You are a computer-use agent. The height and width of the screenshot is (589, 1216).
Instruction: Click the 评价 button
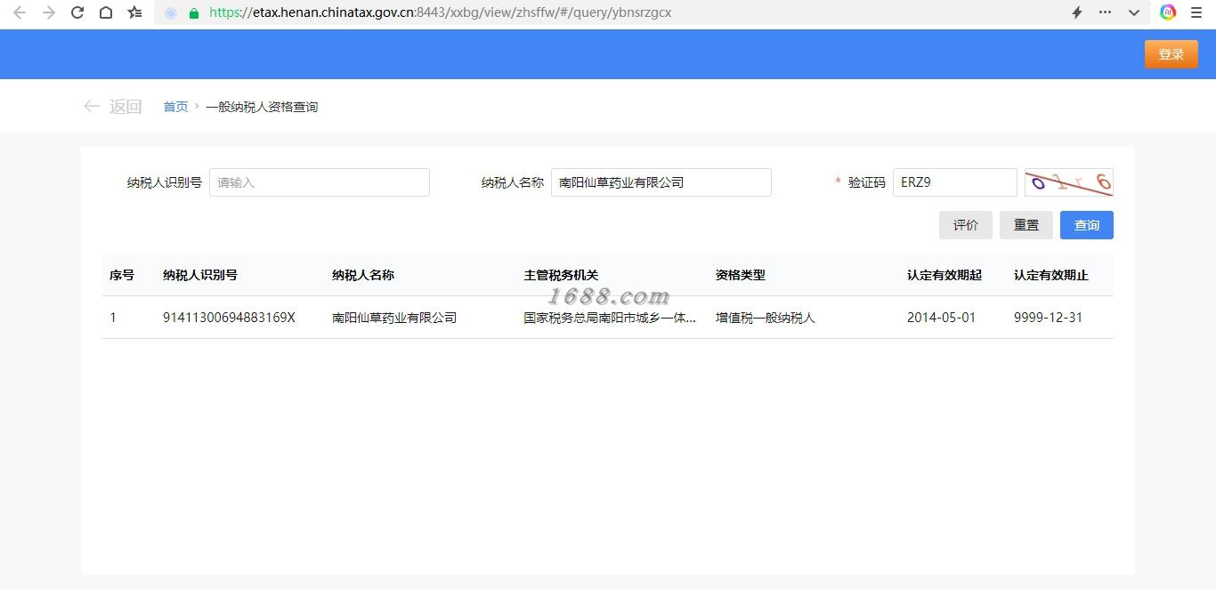point(966,225)
